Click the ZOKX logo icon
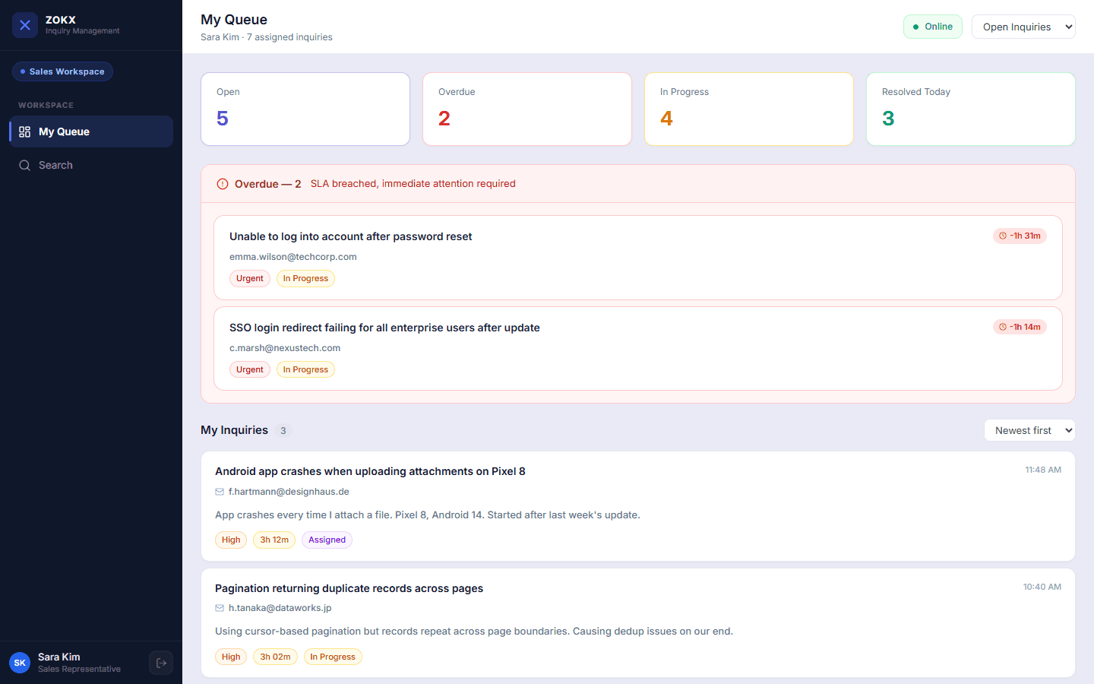The height and width of the screenshot is (684, 1094). pyautogui.click(x=25, y=25)
